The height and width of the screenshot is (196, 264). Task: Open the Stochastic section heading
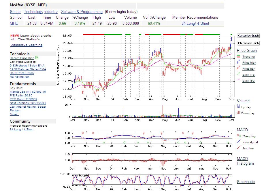click(246, 182)
